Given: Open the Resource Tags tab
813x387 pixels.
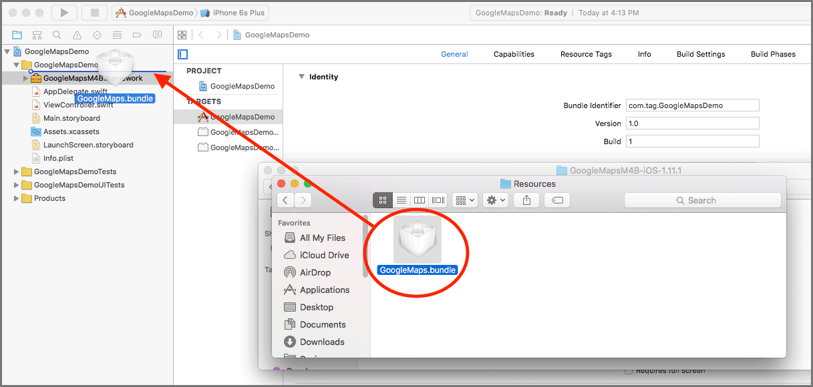Looking at the screenshot, I should [x=586, y=54].
